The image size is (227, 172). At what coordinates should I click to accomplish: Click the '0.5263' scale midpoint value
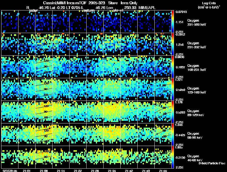(x=180, y=112)
